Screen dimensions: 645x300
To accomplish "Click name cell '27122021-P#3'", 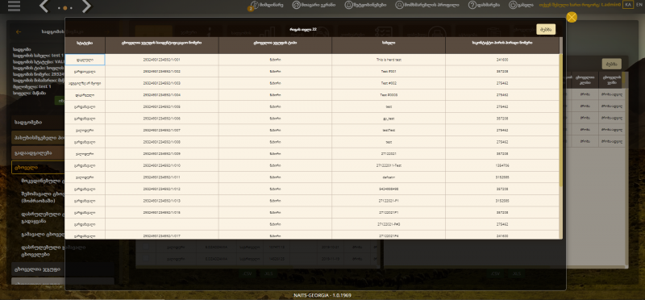I will click(389, 224).
